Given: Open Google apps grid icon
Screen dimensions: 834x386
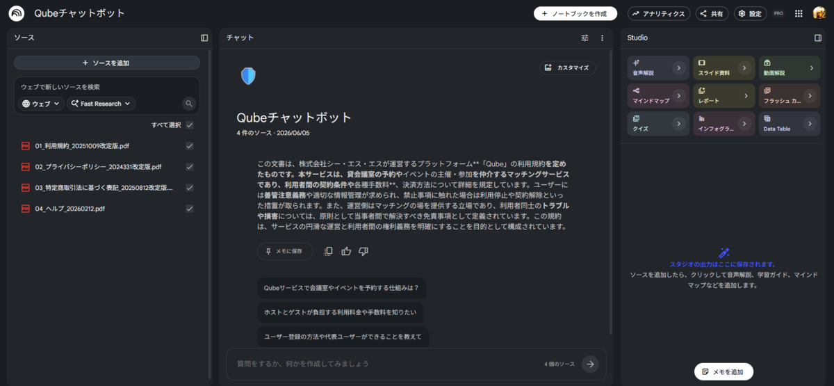Looking at the screenshot, I should click(x=799, y=13).
